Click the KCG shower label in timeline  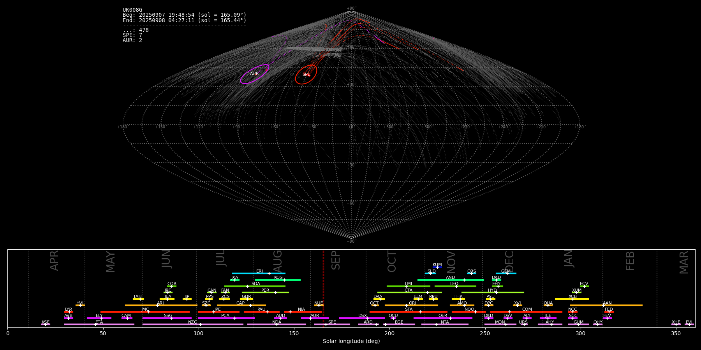point(278,278)
